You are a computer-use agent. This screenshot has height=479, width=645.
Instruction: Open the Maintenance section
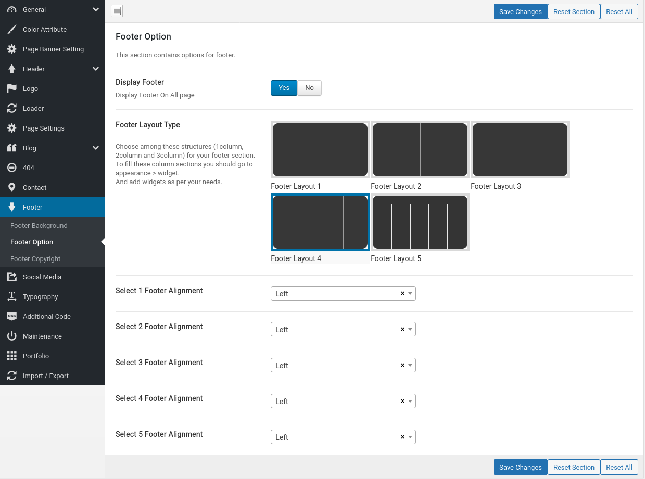coord(52,336)
